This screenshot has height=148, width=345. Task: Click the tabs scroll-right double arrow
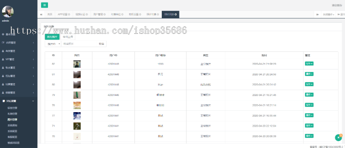[x=317, y=14]
